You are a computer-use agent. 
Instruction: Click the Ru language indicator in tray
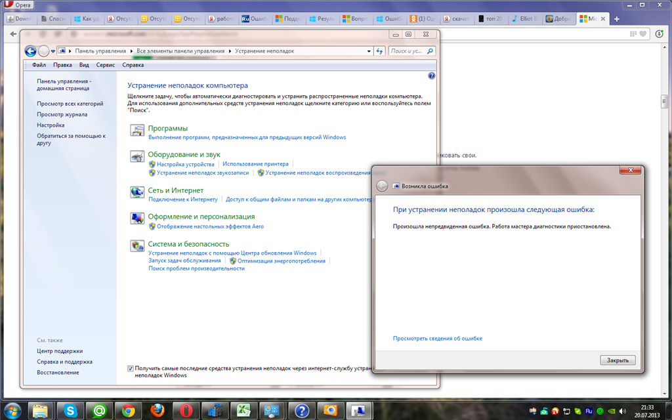click(x=589, y=411)
